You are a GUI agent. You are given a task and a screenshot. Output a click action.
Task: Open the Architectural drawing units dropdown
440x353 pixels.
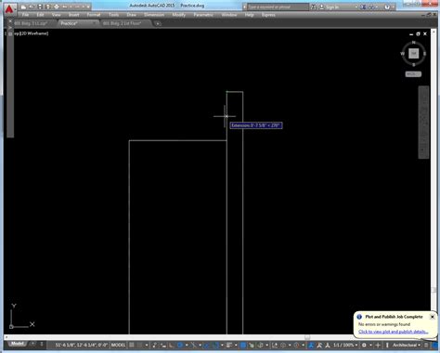coord(407,345)
